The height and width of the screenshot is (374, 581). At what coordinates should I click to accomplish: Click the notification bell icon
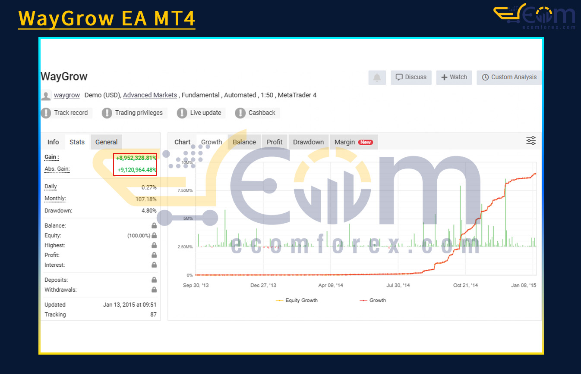[x=377, y=78]
